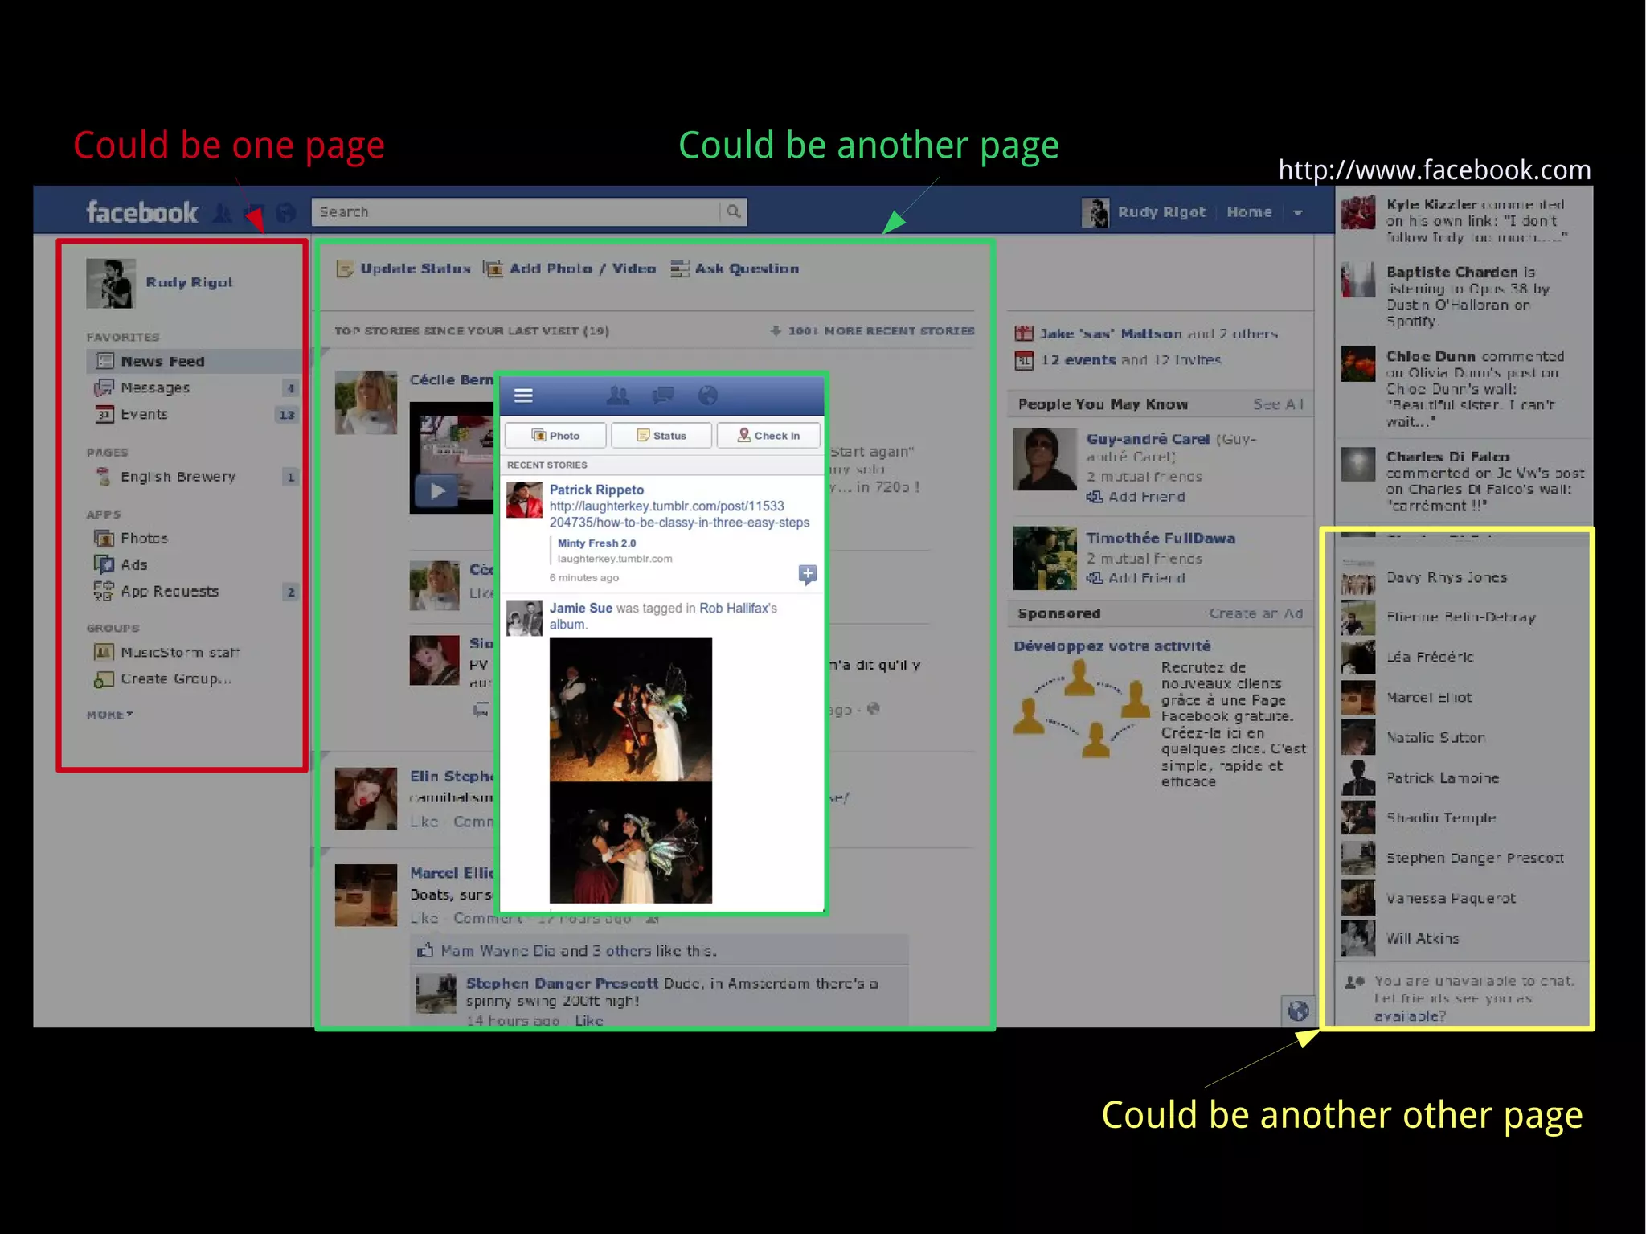Click inside the Search field
This screenshot has width=1646, height=1234.
(515, 211)
